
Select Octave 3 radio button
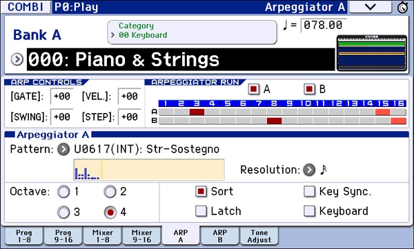pos(63,212)
